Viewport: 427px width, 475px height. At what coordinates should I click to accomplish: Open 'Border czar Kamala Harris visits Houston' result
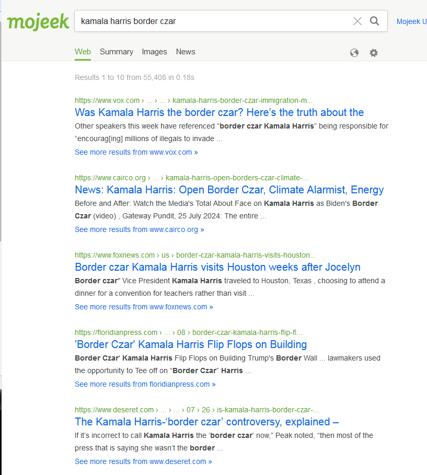[x=217, y=267]
